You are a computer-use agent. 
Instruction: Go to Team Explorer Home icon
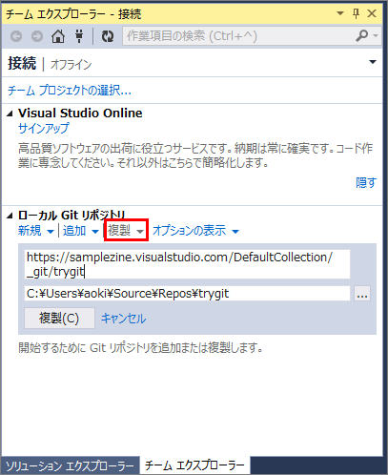[58, 36]
